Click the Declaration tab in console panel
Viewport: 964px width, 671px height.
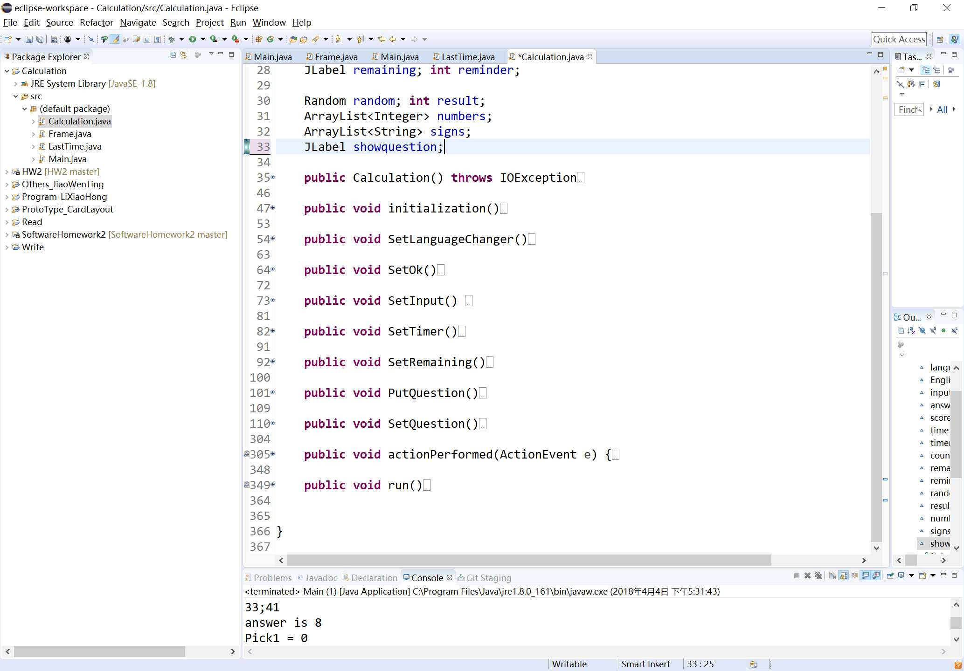(x=374, y=578)
